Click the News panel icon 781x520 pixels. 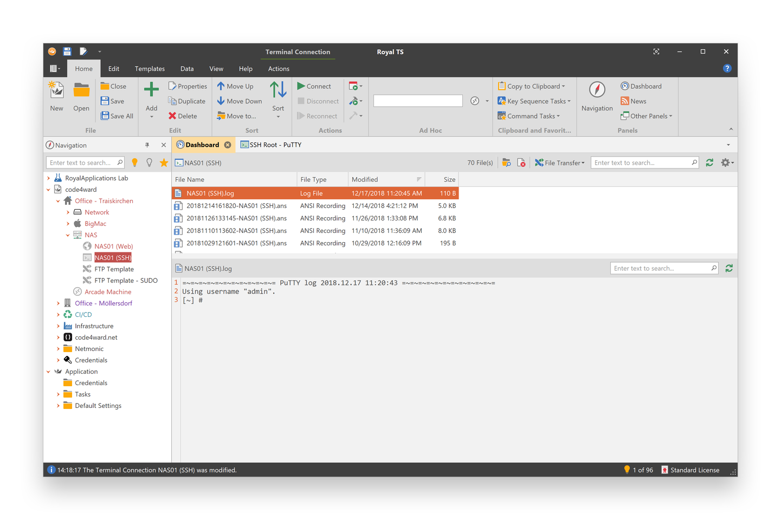(x=625, y=101)
